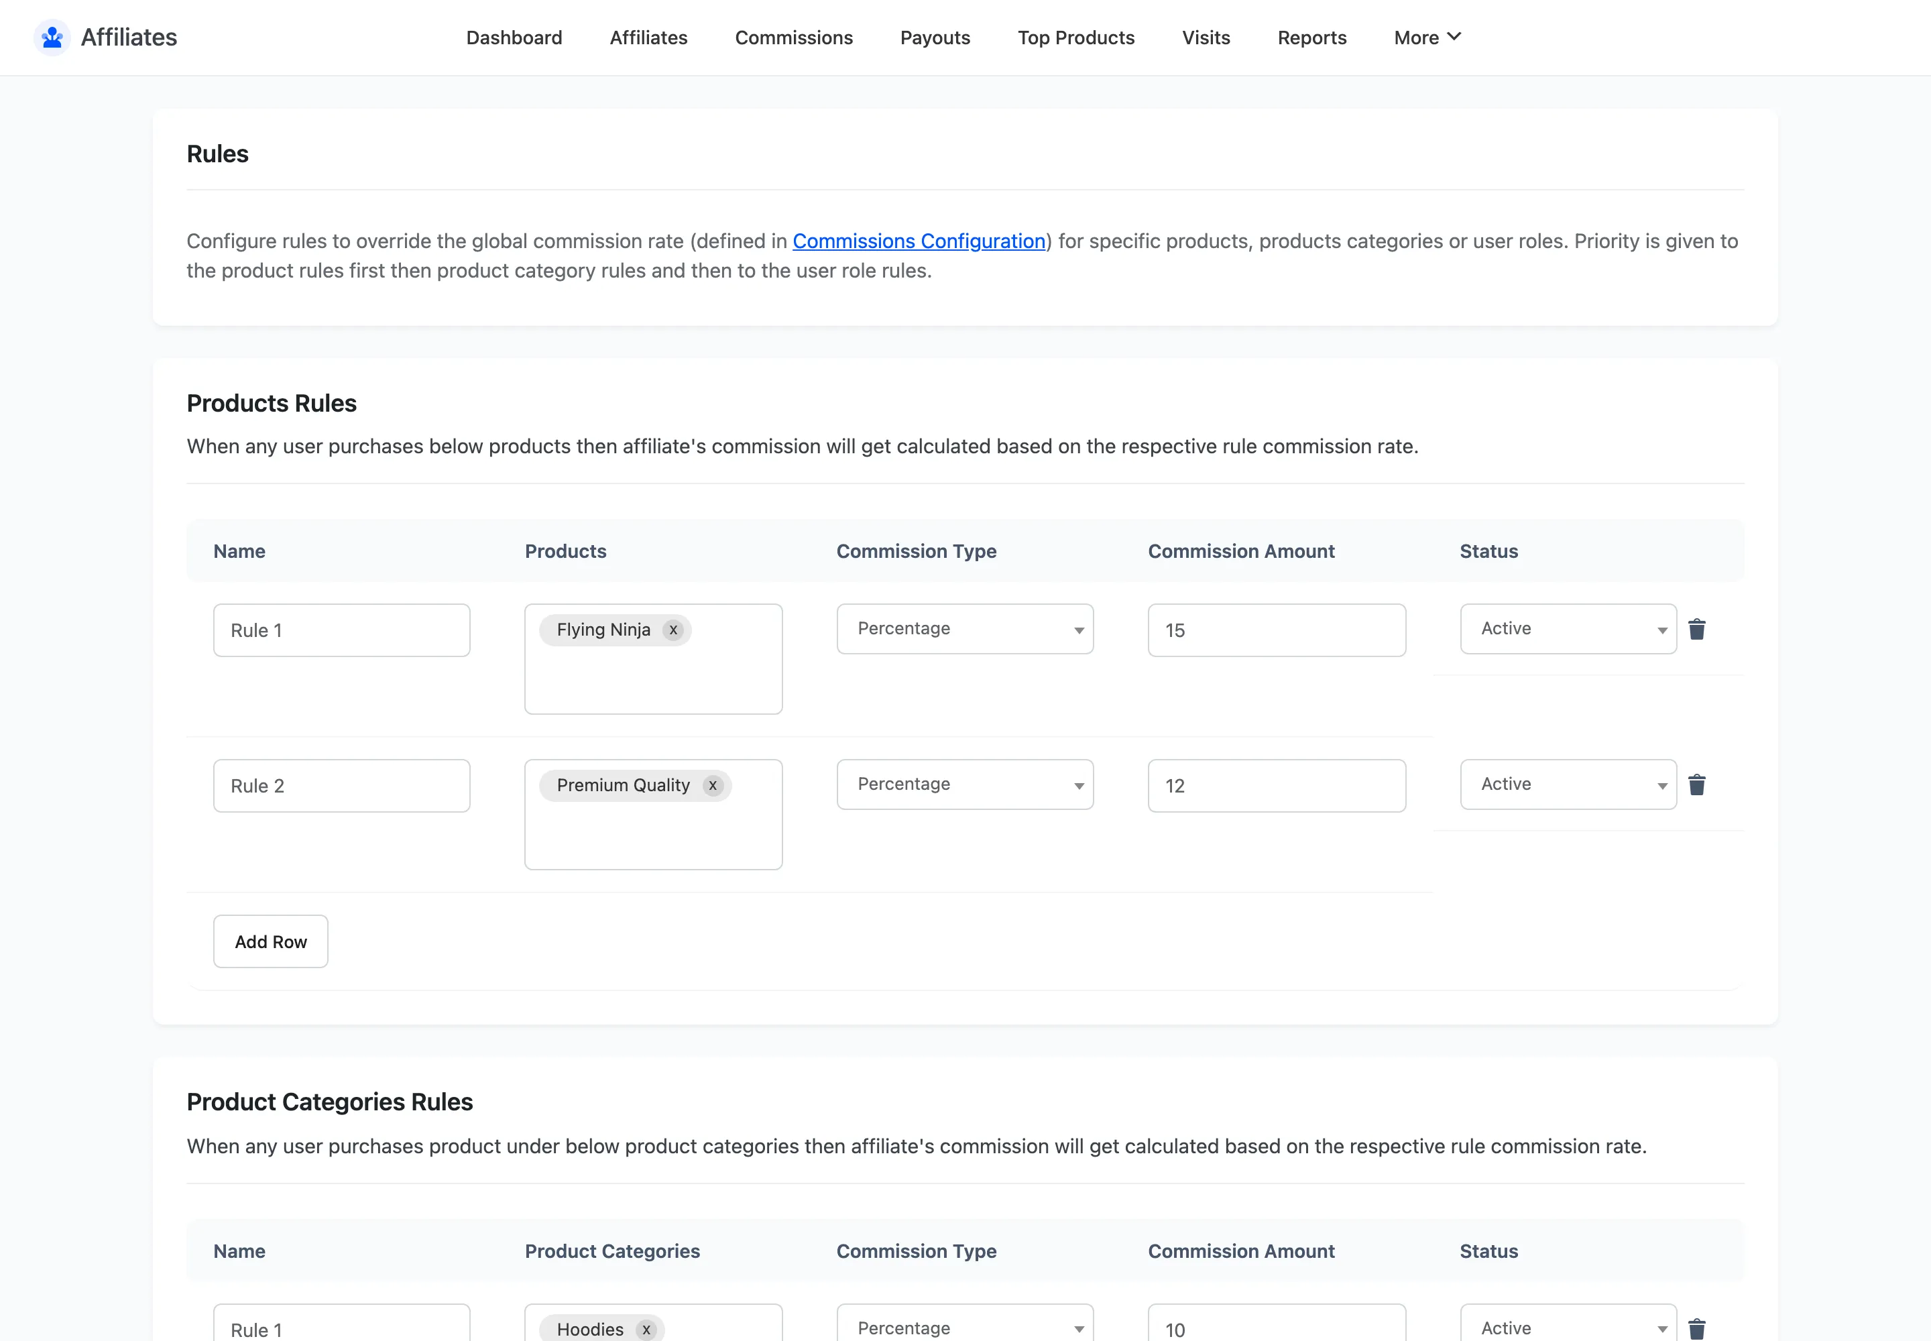Go to the Visits page
This screenshot has height=1341, width=1931.
pos(1206,38)
